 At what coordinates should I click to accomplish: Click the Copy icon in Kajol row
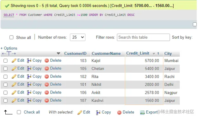29,60
